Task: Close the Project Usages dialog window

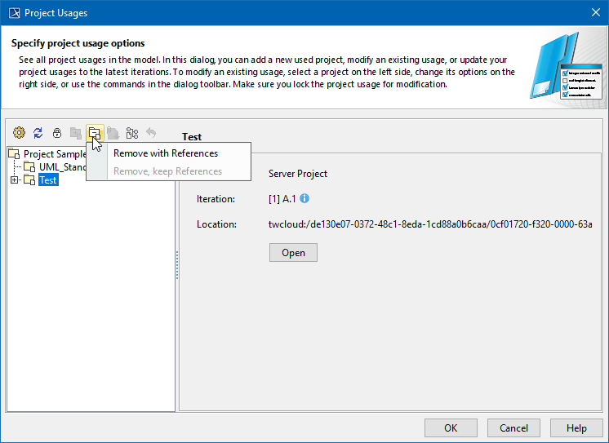Action: tap(596, 12)
